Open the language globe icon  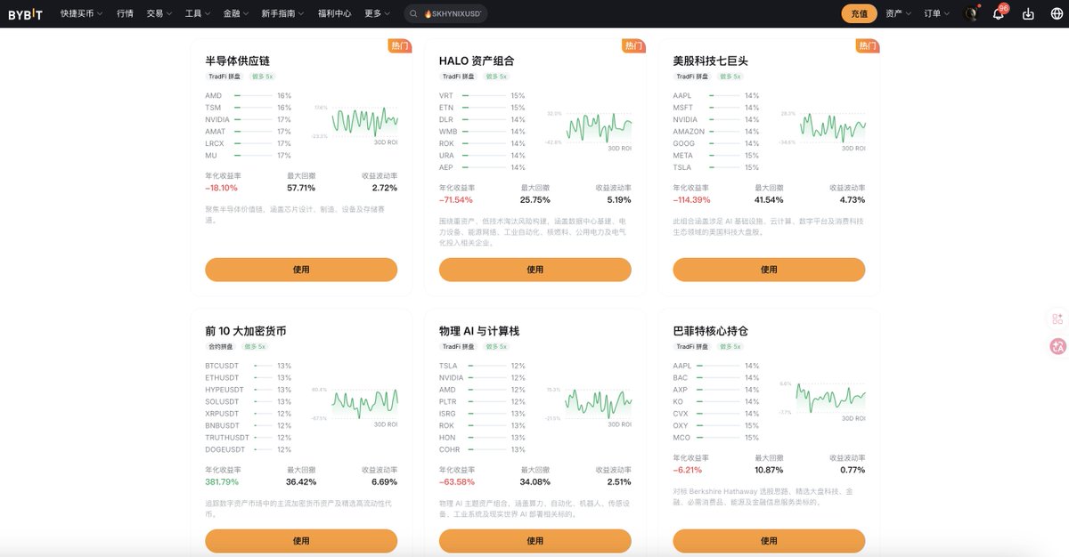coord(1057,13)
